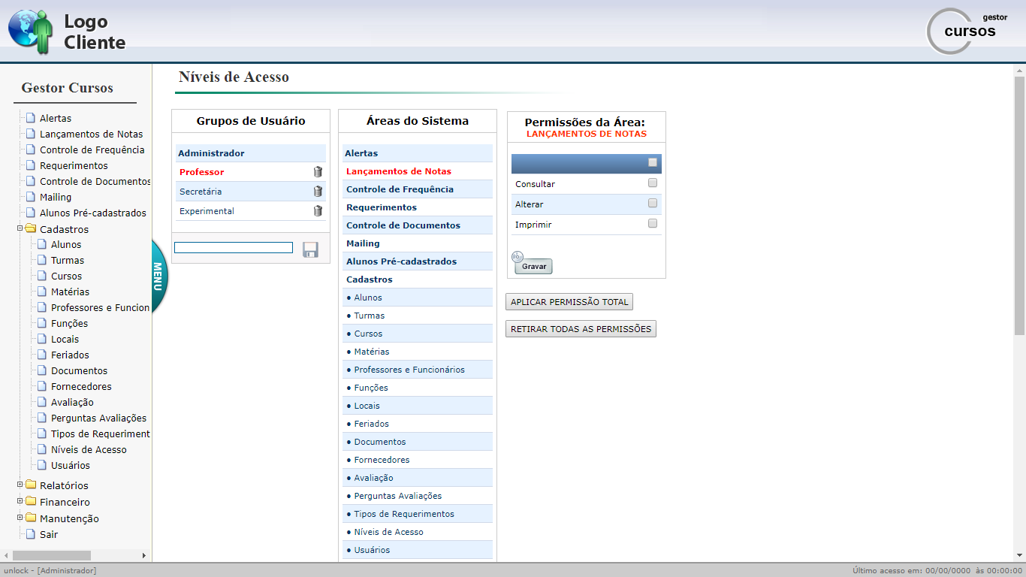Click Cadastros open folder icon
1026x577 pixels.
[x=31, y=228]
